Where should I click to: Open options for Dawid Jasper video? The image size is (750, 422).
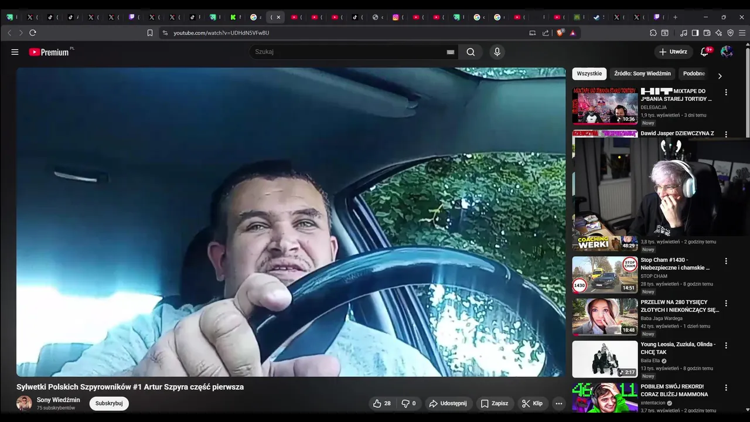pyautogui.click(x=726, y=134)
